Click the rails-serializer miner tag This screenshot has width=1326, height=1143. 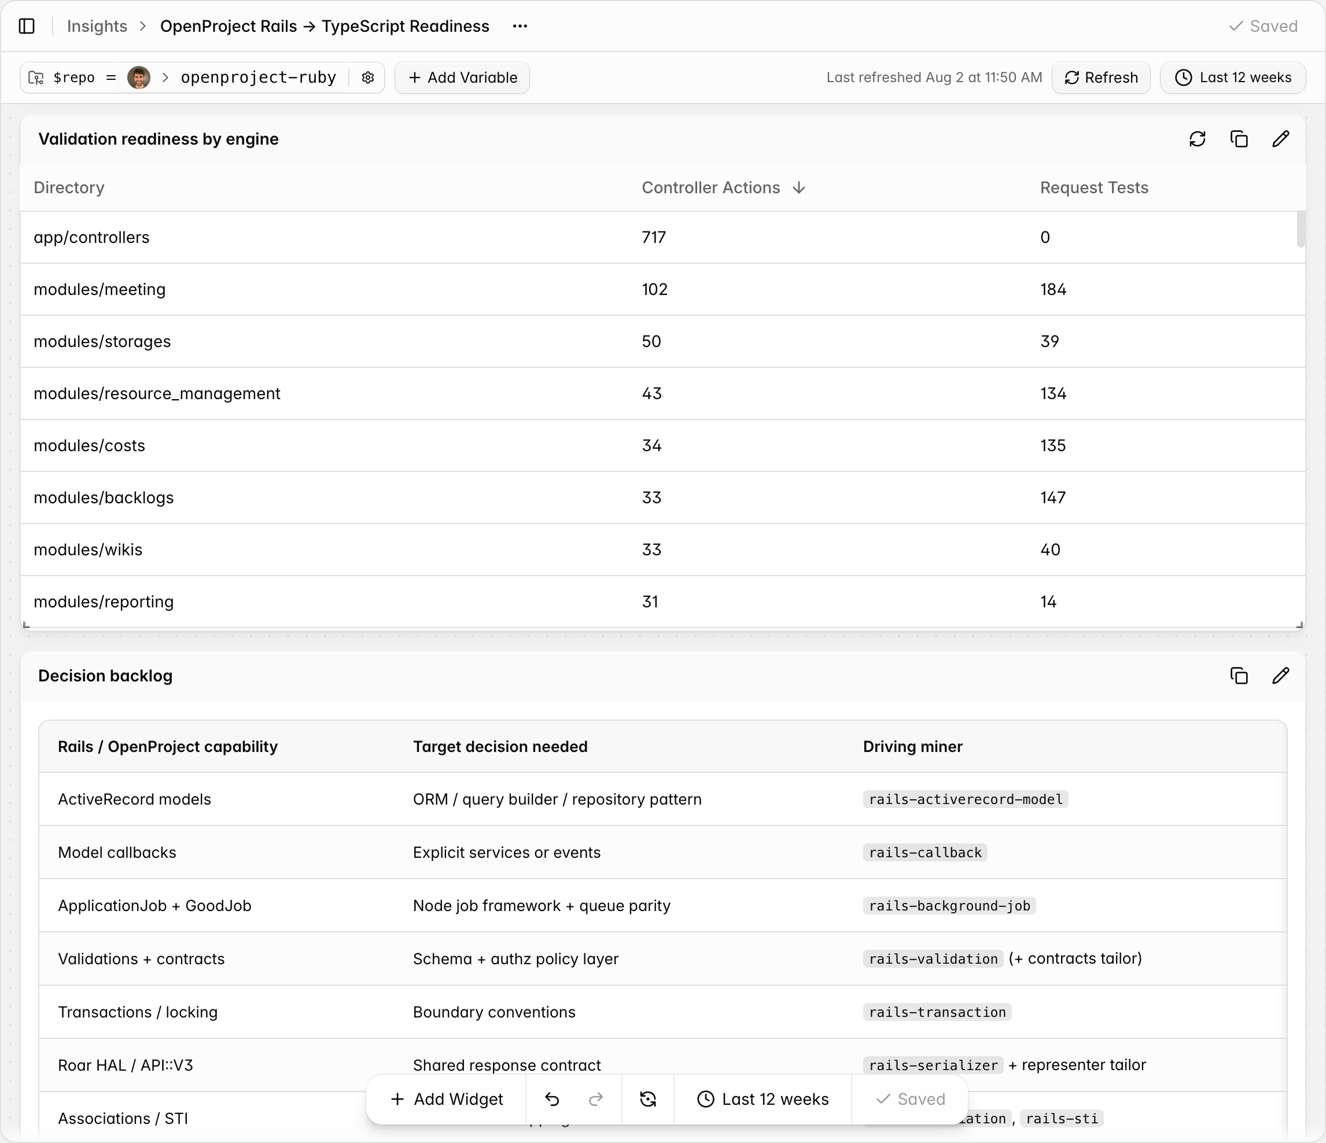(933, 1065)
